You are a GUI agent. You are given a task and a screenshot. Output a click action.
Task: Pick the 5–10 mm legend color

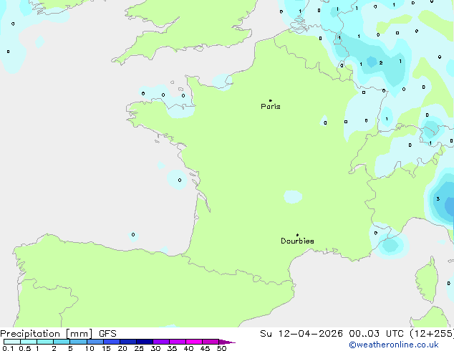(78, 342)
